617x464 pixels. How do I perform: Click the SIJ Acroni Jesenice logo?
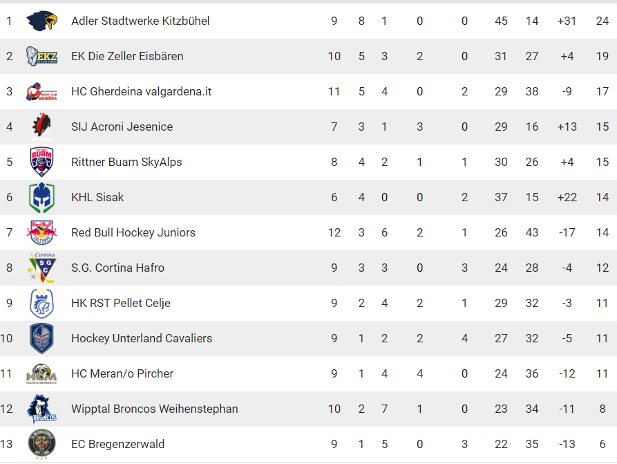[x=41, y=127]
